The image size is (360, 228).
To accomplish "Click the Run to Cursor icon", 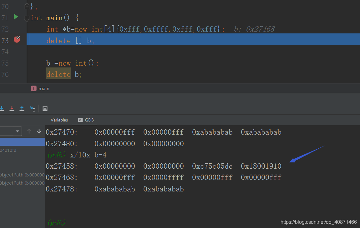I will (x=32, y=108).
